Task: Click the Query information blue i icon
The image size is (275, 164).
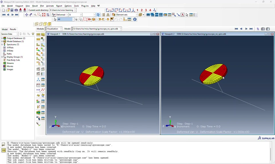Action: (135, 19)
